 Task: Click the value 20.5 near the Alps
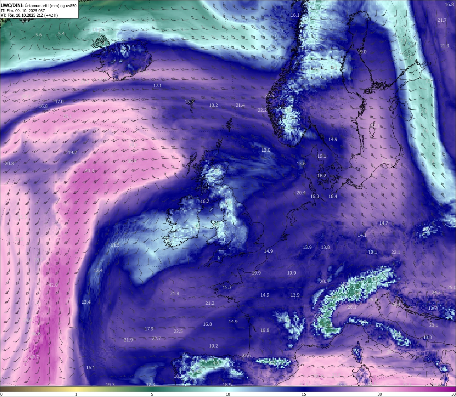pyautogui.click(x=324, y=282)
